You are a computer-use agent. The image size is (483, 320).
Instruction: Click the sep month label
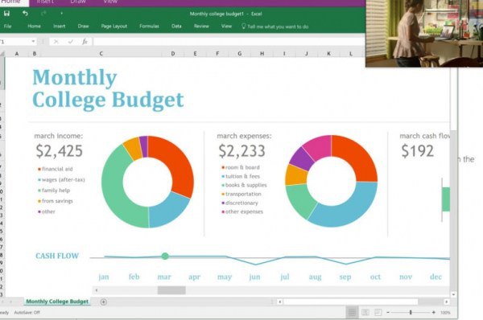point(345,277)
